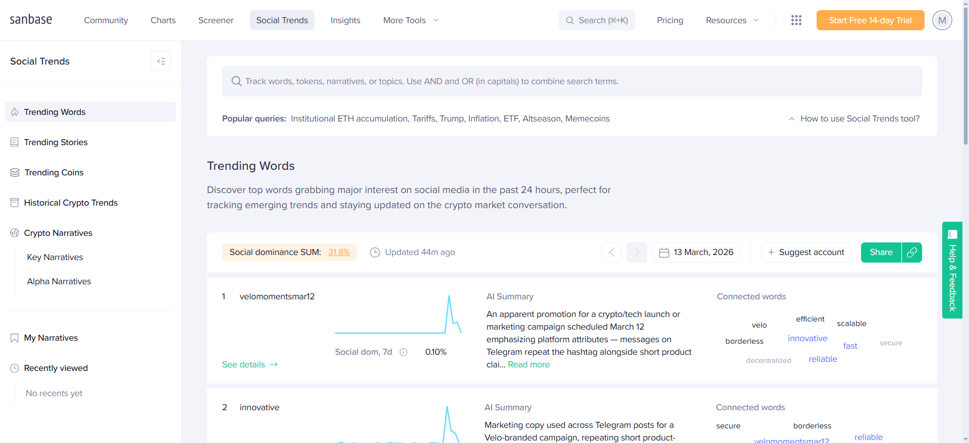Select popular query Inflation
The height and width of the screenshot is (443, 969).
click(483, 118)
